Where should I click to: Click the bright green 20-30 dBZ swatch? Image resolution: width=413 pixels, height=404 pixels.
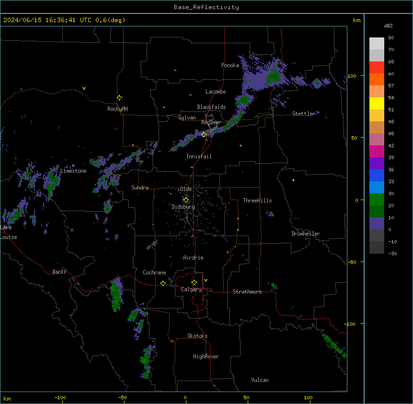377,200
